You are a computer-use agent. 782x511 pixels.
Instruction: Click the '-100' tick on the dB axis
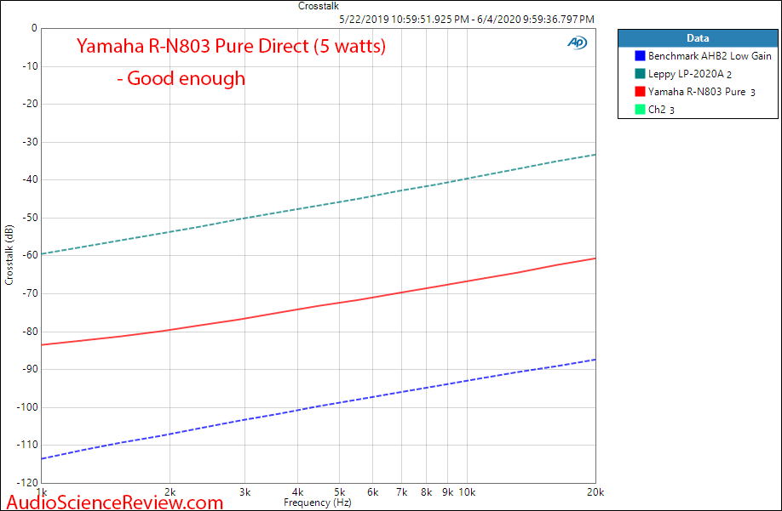click(28, 407)
